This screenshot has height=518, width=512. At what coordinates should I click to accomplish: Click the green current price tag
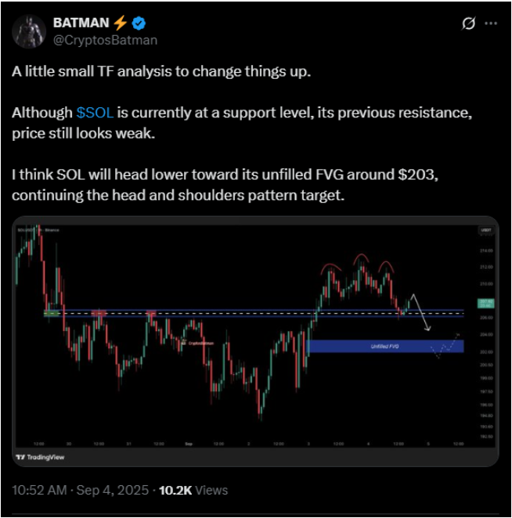point(484,303)
